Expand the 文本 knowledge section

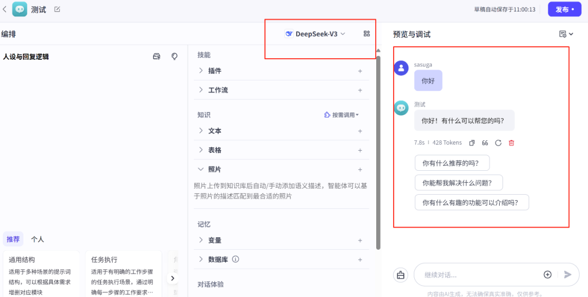click(x=201, y=131)
